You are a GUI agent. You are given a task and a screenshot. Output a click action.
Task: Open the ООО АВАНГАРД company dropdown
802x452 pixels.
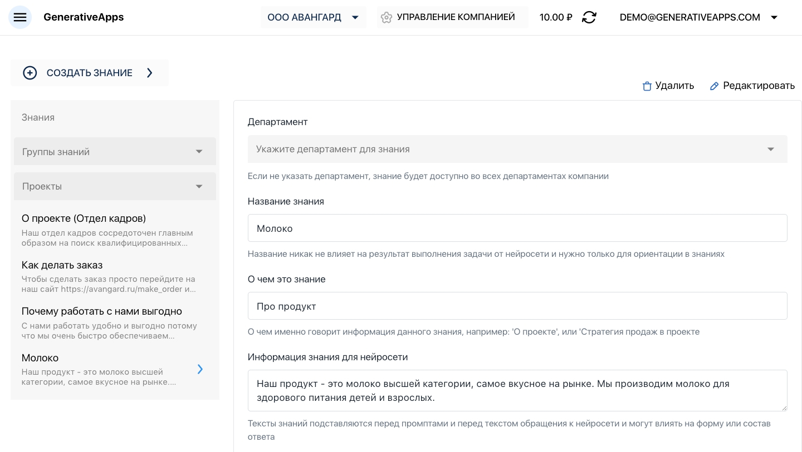click(x=314, y=17)
